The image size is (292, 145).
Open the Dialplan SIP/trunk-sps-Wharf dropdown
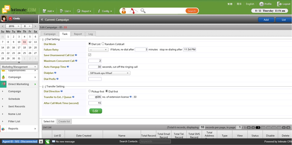[109, 73]
